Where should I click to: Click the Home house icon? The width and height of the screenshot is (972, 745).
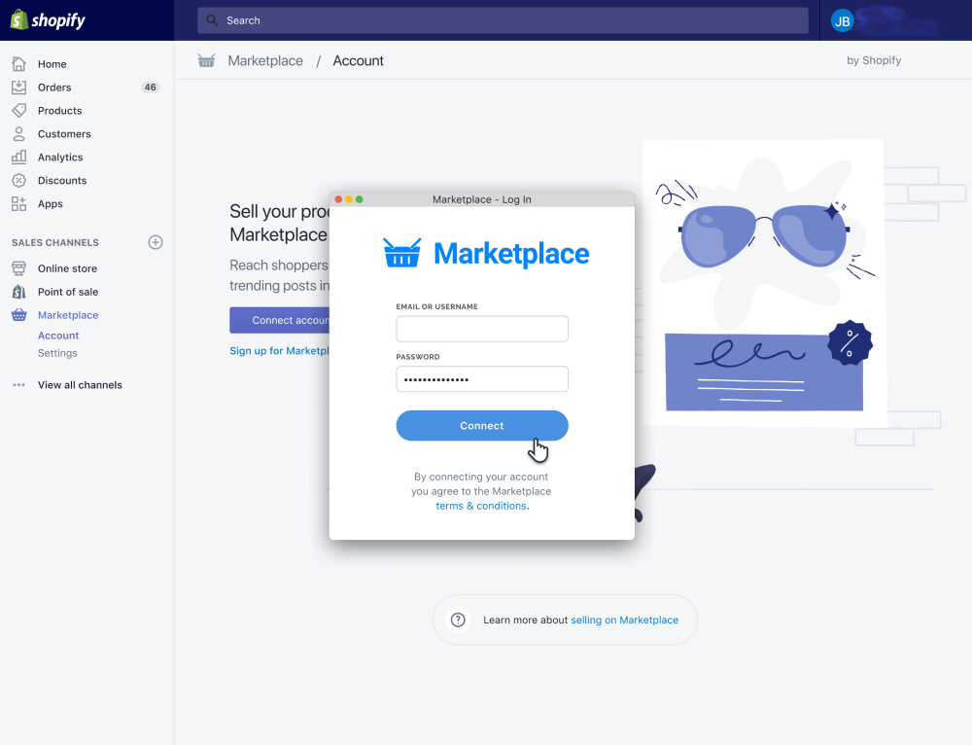click(19, 64)
